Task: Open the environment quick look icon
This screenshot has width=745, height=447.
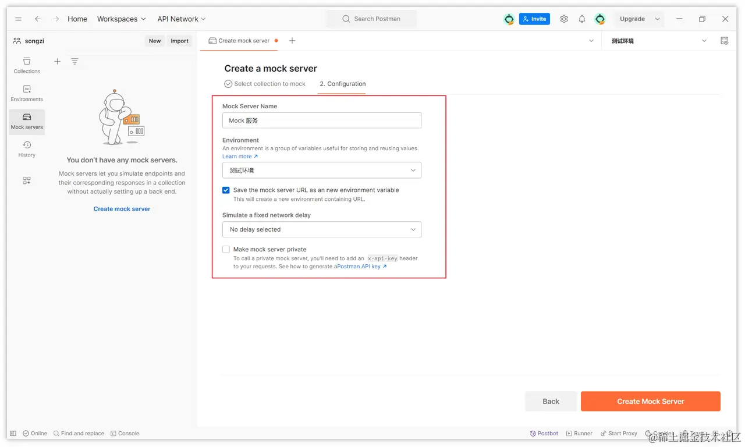Action: (x=725, y=41)
